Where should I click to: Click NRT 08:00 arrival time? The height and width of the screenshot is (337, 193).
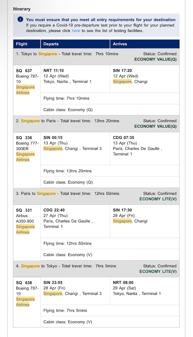pyautogui.click(x=123, y=283)
